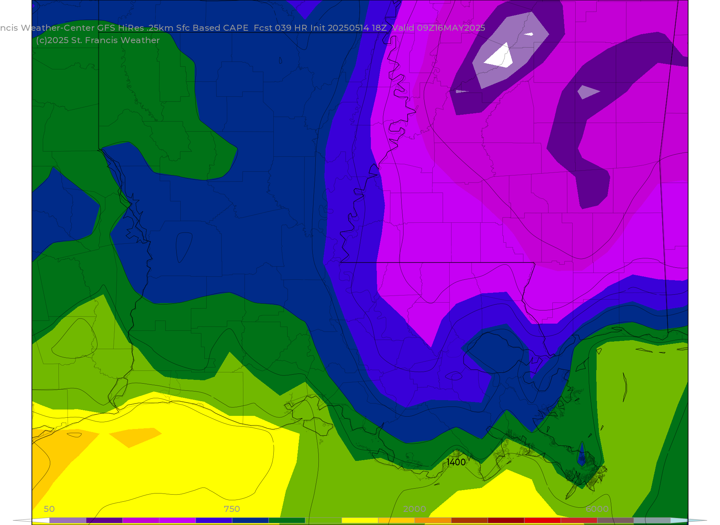The image size is (720, 525).
Task: Click the orange legend swatch
Action: coord(433,520)
